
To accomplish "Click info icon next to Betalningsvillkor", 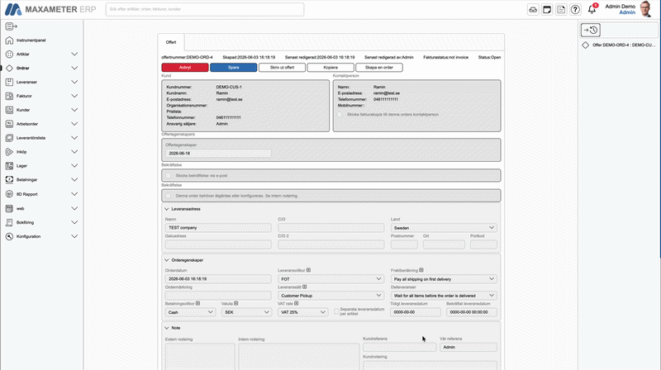I will point(197,303).
